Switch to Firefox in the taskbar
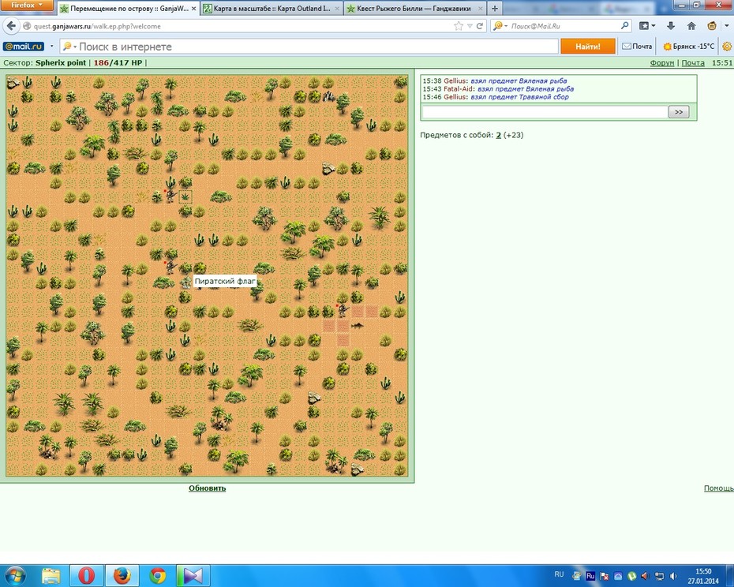Screen dimensions: 734x587 (x=122, y=576)
